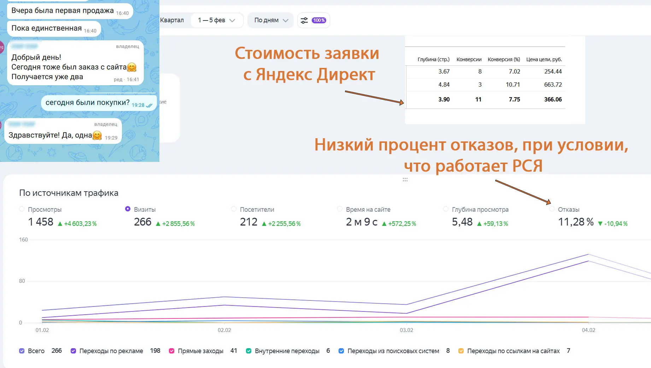
Task: Click the read checkmarks on the 19:28 message
Action: 149,105
